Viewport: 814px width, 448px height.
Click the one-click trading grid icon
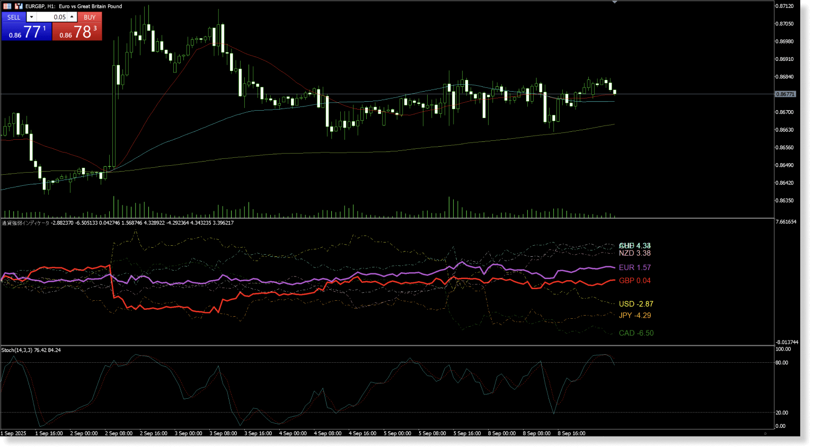pyautogui.click(x=7, y=6)
